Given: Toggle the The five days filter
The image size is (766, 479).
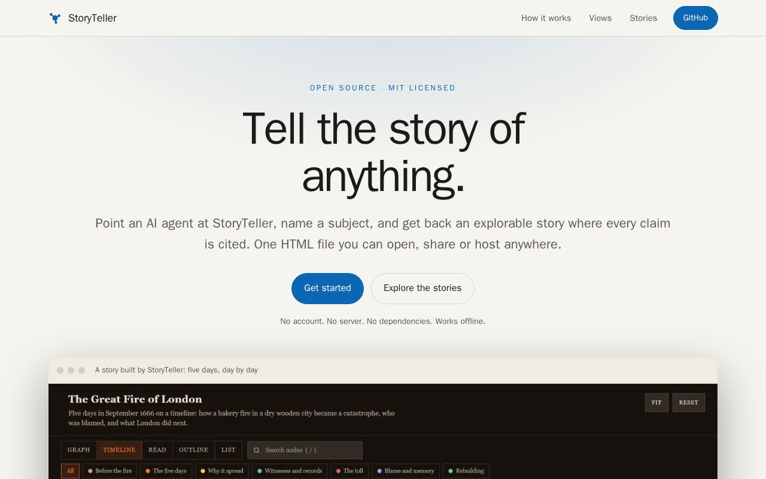Looking at the screenshot, I should [166, 471].
